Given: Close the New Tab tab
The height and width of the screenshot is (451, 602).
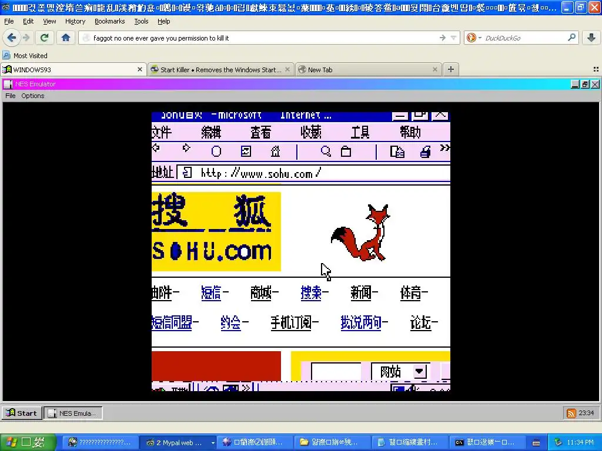Looking at the screenshot, I should (x=435, y=69).
